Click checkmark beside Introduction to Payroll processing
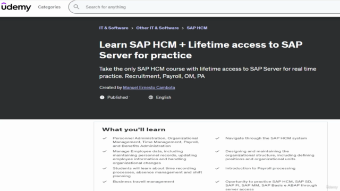The width and height of the screenshot is (340, 191). [217, 169]
